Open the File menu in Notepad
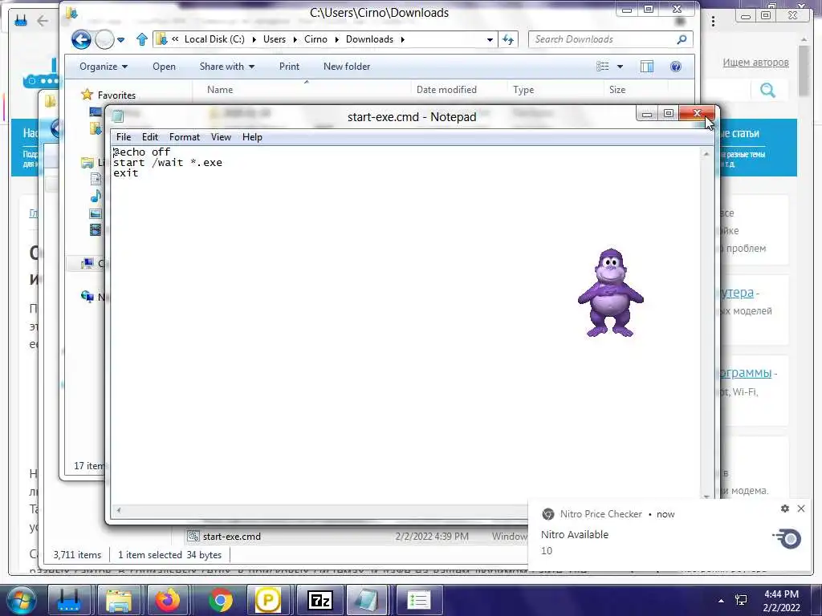This screenshot has width=822, height=616. (x=123, y=137)
